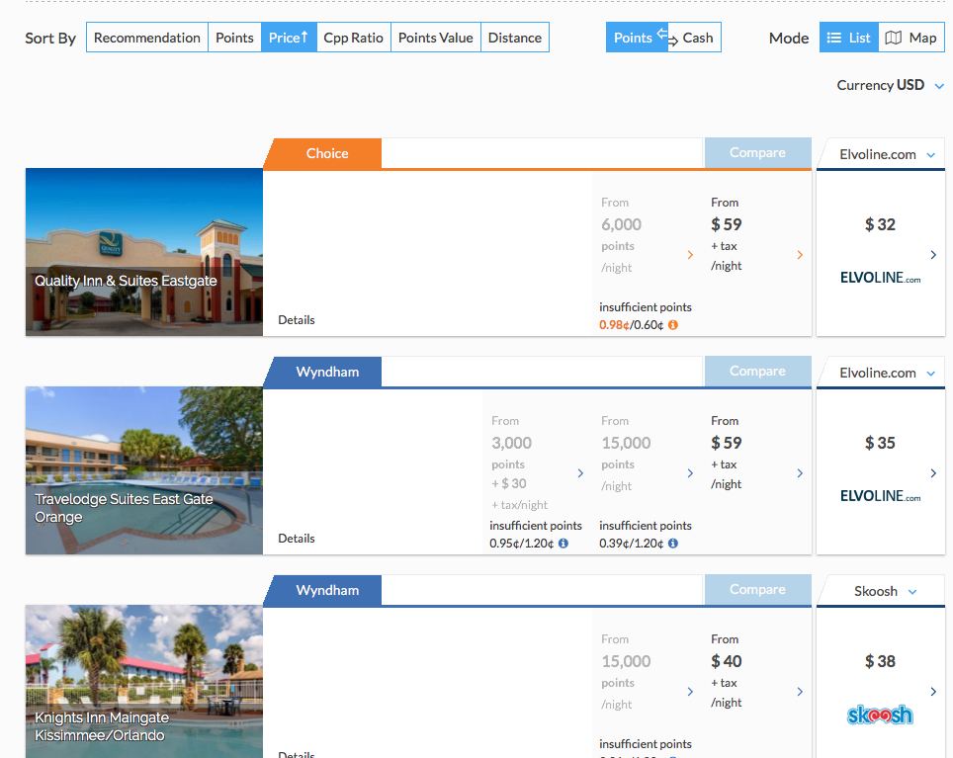Open Quality Inn & Suites Eastgate photo
Viewport: 953px width, 758px height.
(x=144, y=252)
